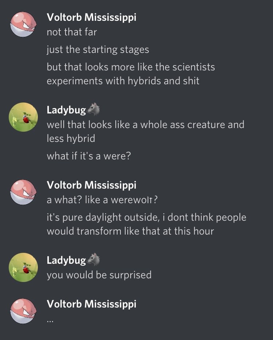Select message 'not that far'
Image resolution: width=273 pixels, height=340 pixels.
point(72,32)
